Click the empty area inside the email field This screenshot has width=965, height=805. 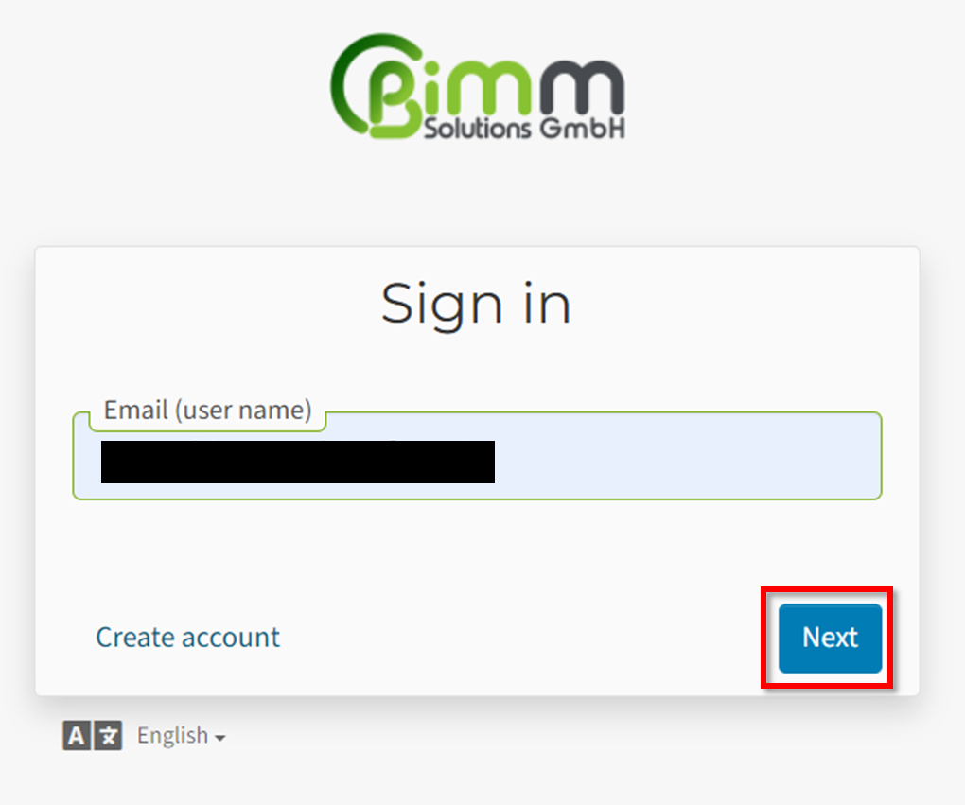pyautogui.click(x=688, y=462)
